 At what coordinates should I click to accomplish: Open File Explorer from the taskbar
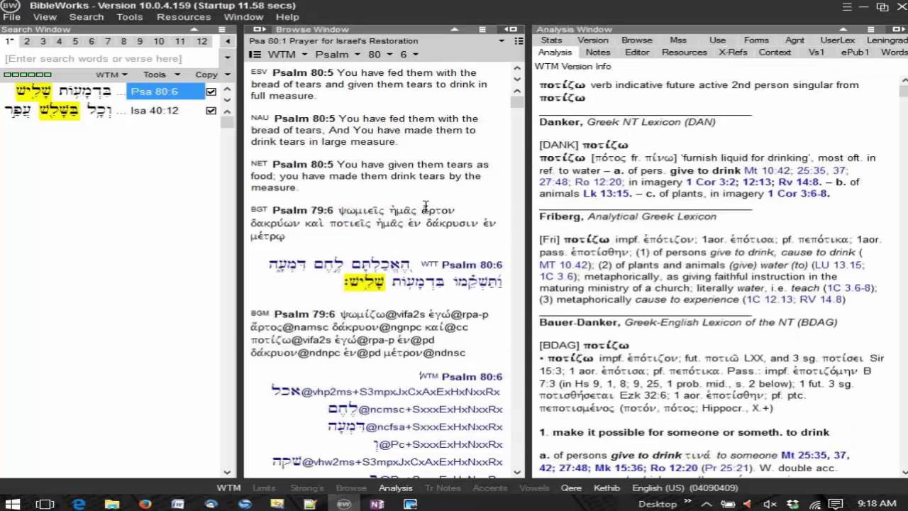point(112,504)
